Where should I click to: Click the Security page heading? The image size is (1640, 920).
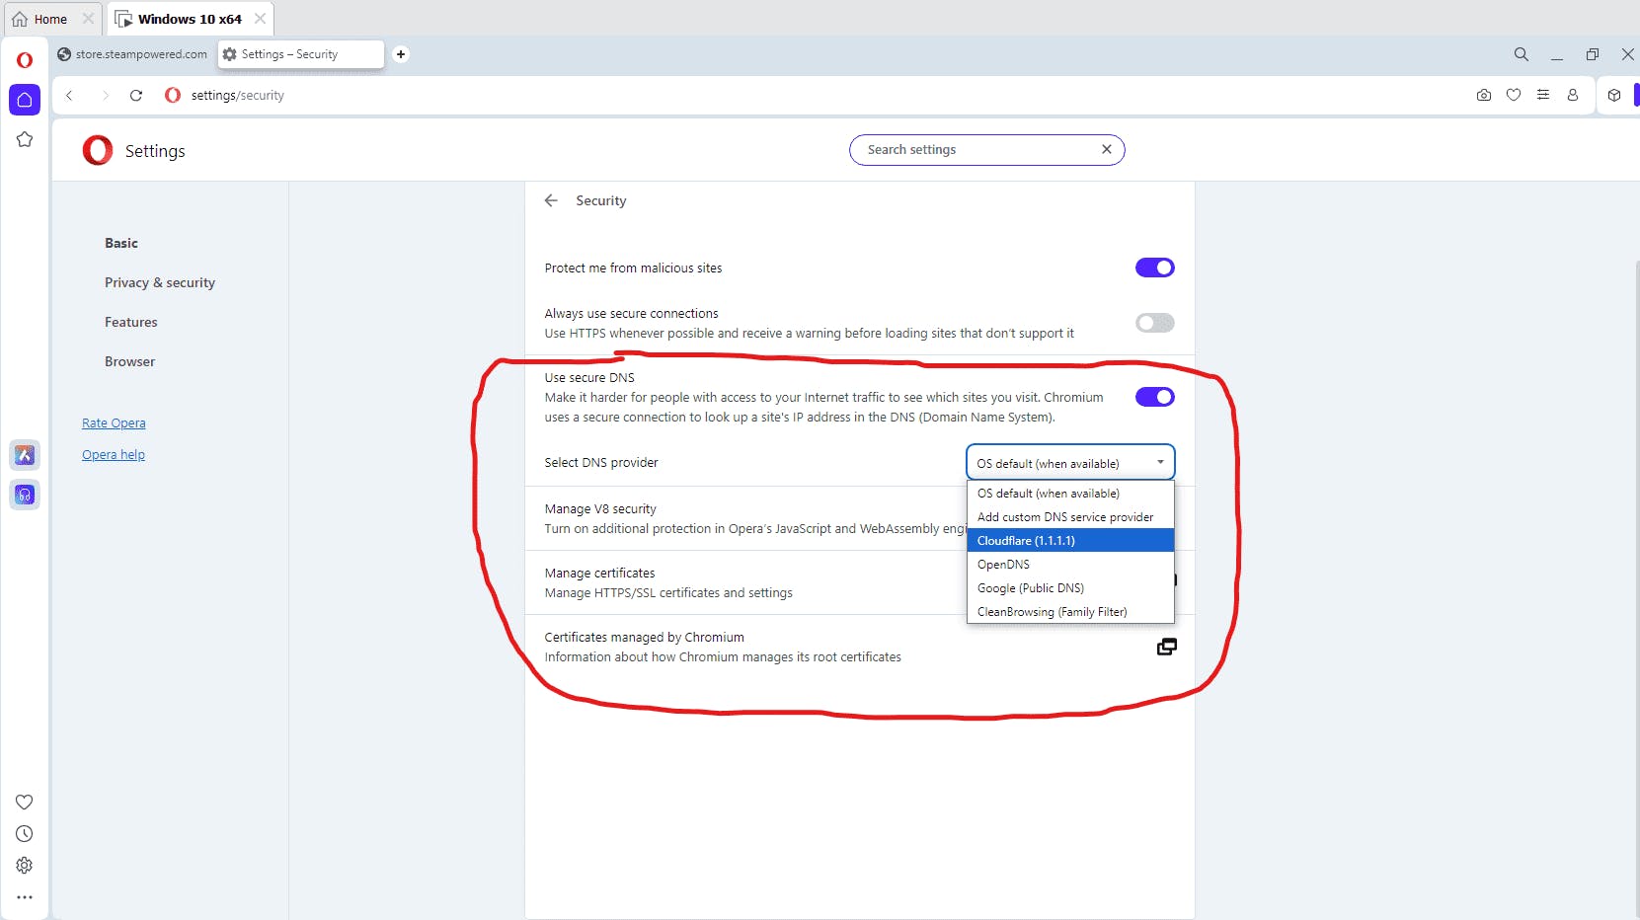[601, 200]
